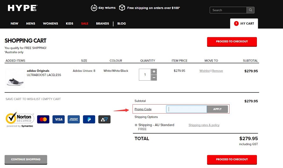Click the Norton Secured badge
The width and height of the screenshot is (283, 168).
pyautogui.click(x=20, y=120)
